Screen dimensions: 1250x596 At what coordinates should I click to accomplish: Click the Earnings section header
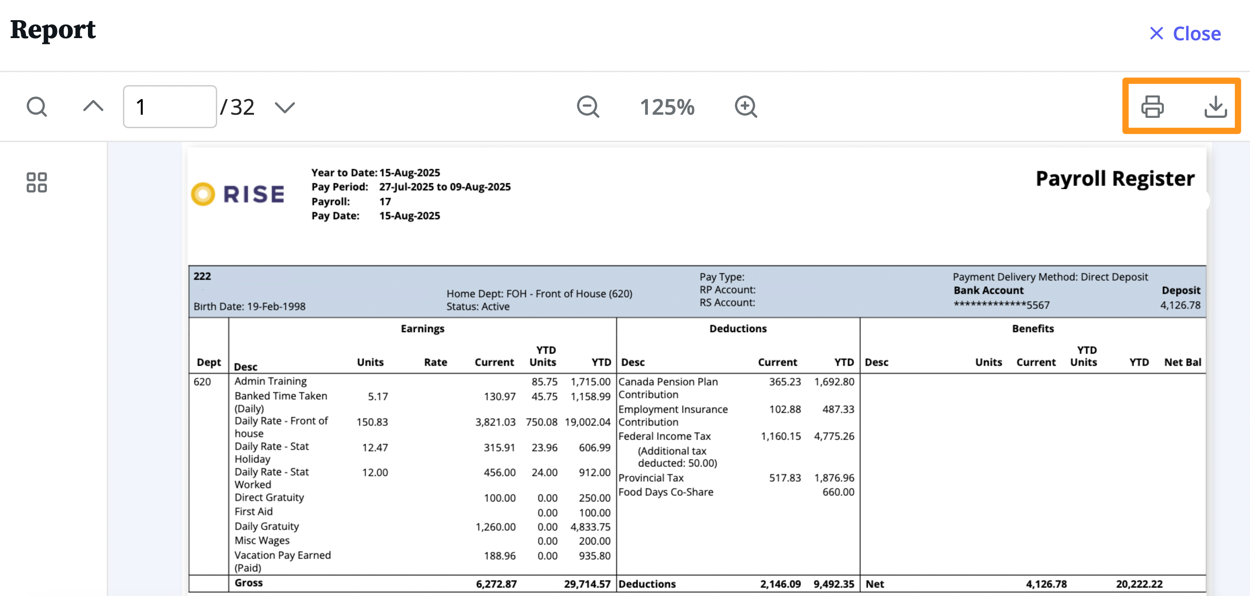coord(422,328)
